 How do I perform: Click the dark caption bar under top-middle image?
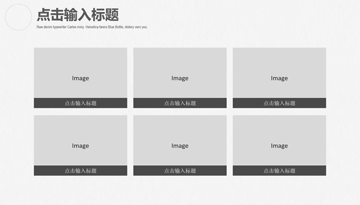pyautogui.click(x=180, y=103)
